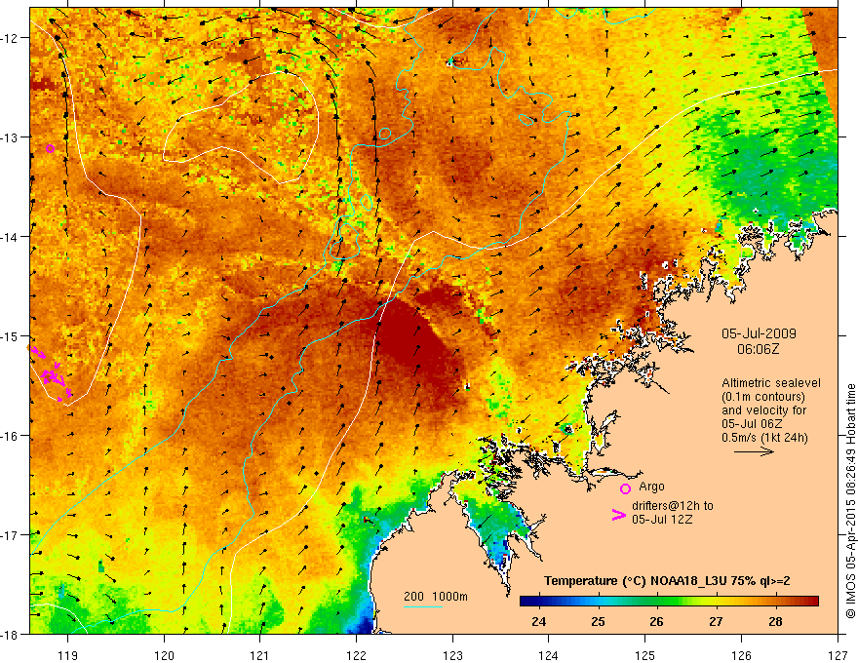The image size is (858, 663).
Task: Click the magenta drifter arrowhead legend symbol
Action: [x=618, y=515]
